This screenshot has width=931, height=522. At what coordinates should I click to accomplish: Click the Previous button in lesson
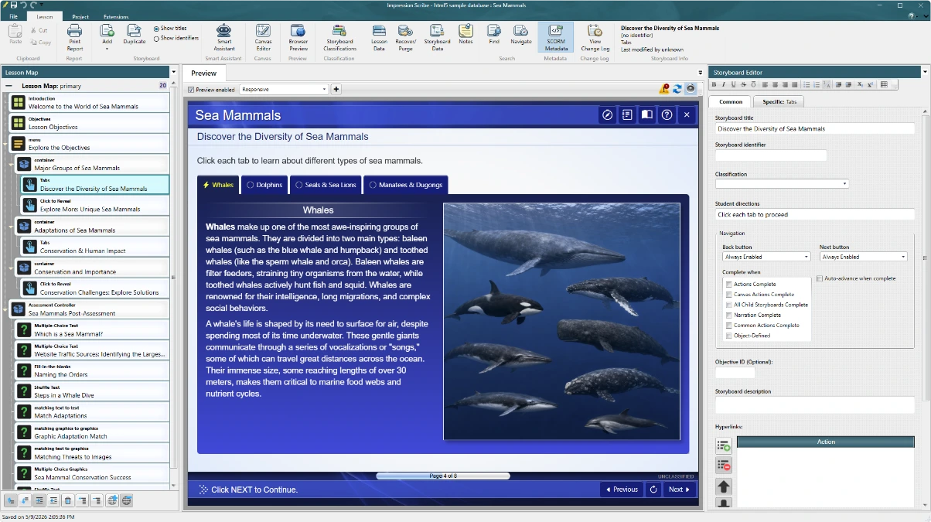(x=622, y=489)
